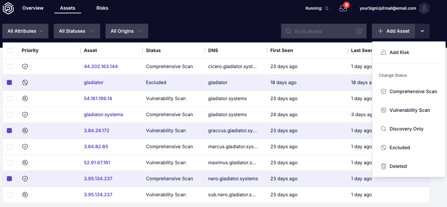Open the All Attributes dropdown

pyautogui.click(x=25, y=31)
